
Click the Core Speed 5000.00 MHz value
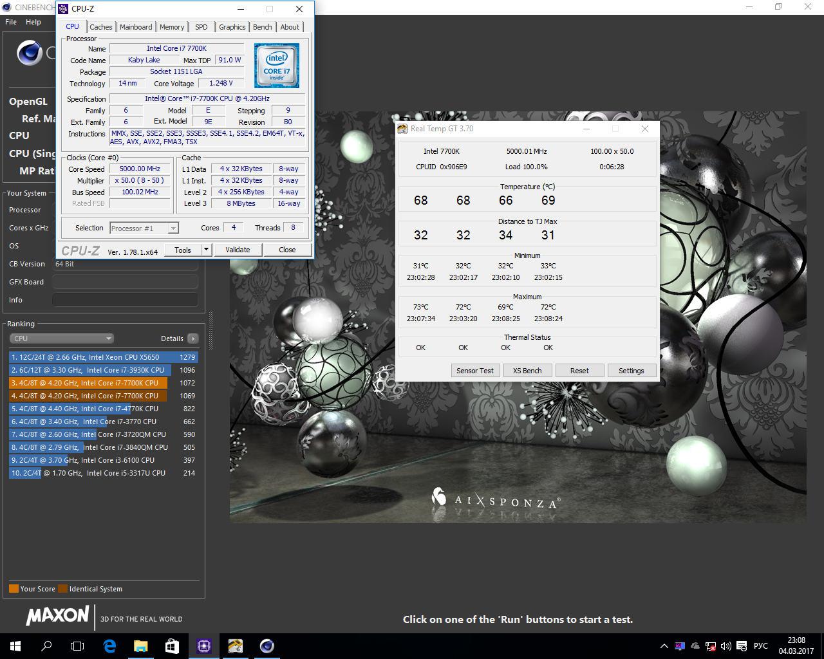140,169
